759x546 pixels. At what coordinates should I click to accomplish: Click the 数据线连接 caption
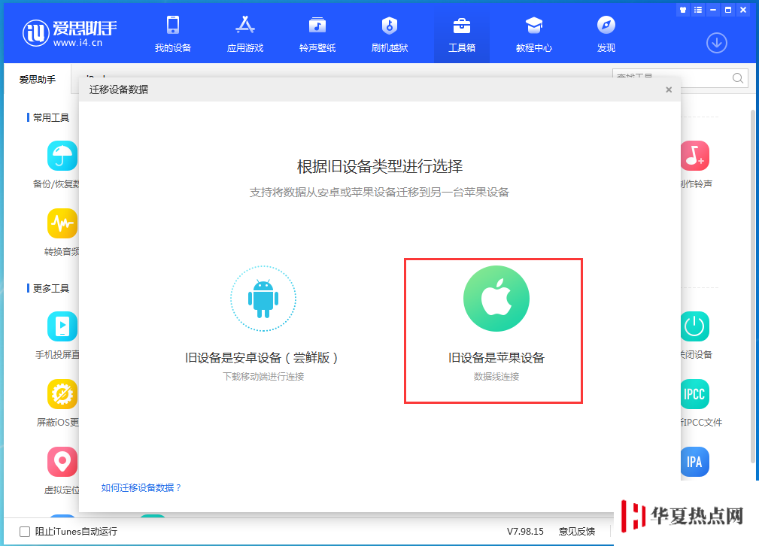pos(496,377)
